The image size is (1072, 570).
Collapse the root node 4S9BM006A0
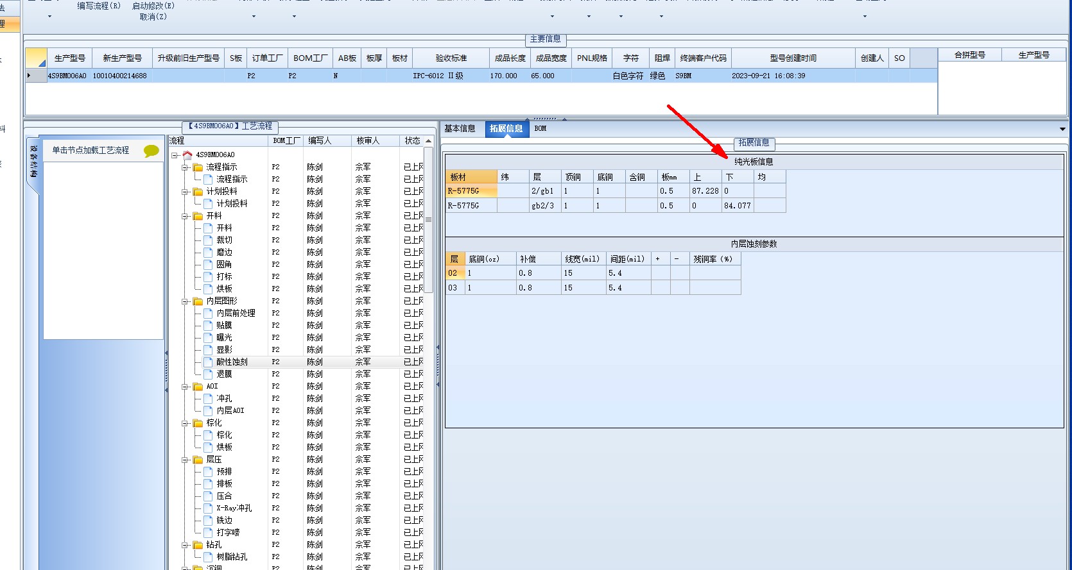click(x=175, y=155)
